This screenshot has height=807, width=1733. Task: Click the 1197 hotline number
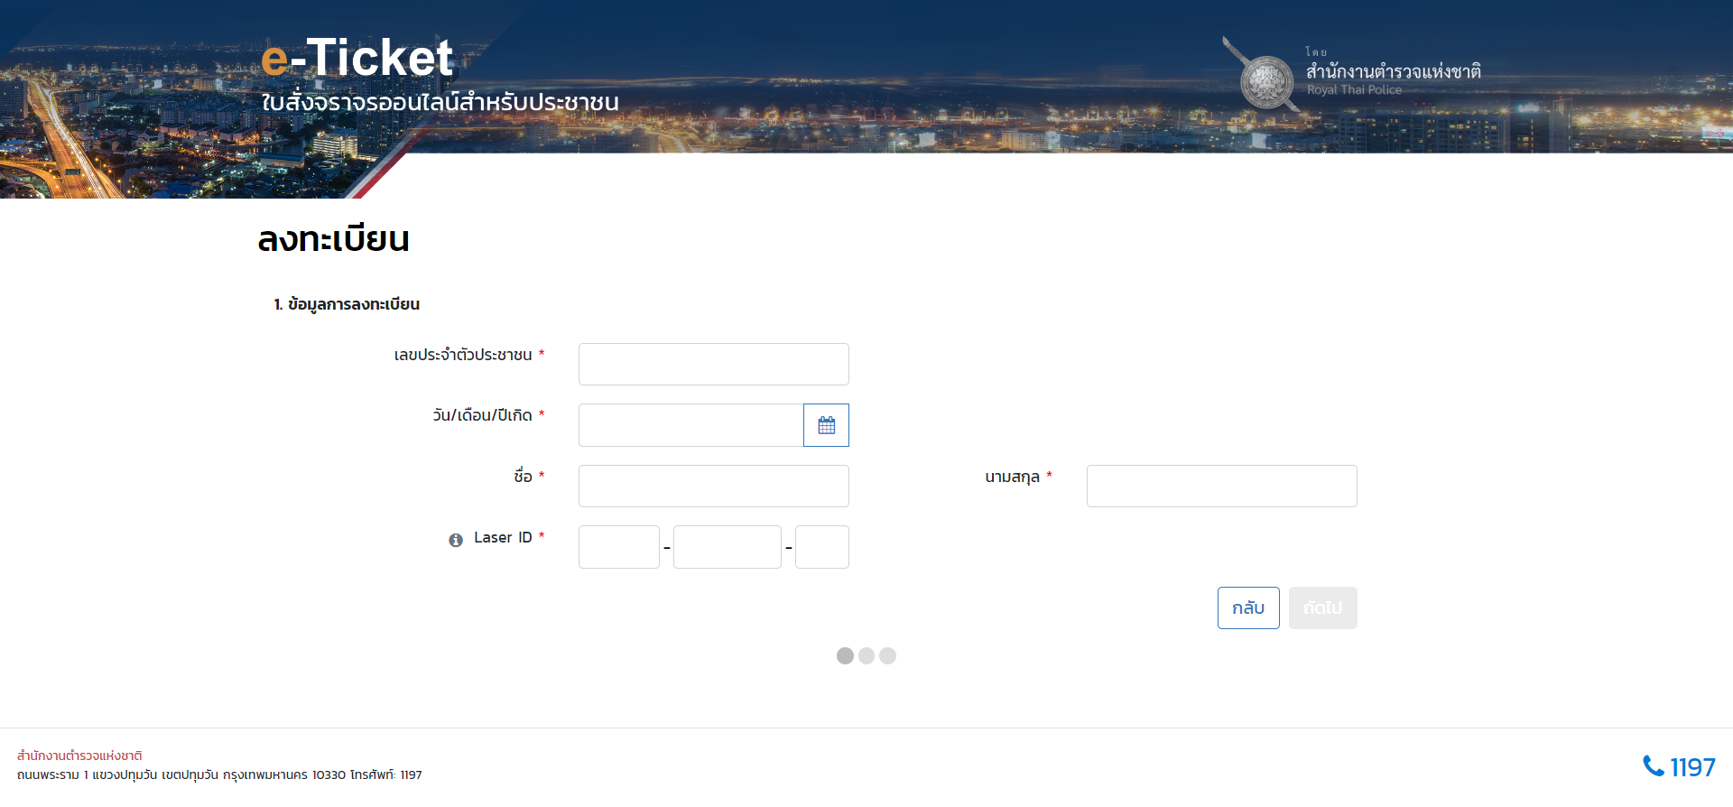pyautogui.click(x=1692, y=767)
